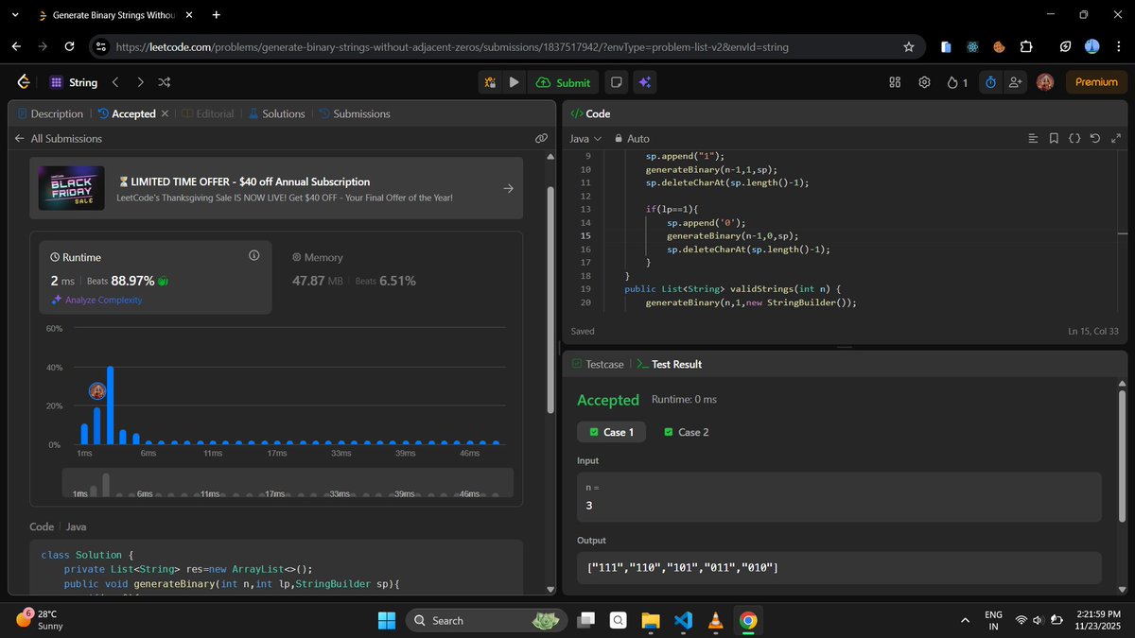Switch to the Editorial tab
Viewport: 1135px width, 638px height.
[207, 113]
